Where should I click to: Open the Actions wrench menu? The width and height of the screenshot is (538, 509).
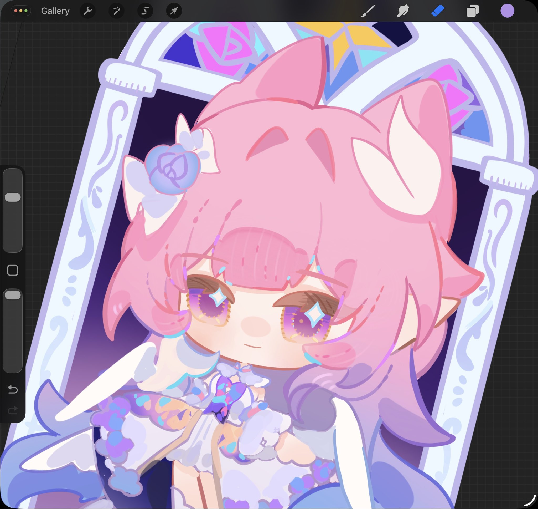click(x=87, y=11)
